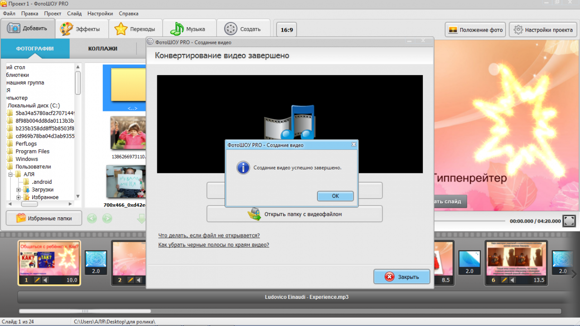Click the Положение фото button

[475, 30]
